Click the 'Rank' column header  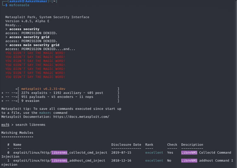pos(149,145)
